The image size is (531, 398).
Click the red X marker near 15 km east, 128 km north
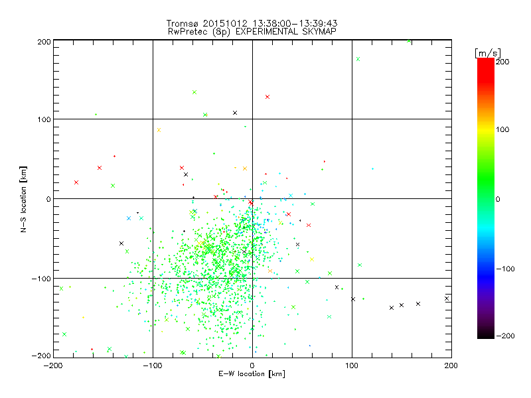click(x=267, y=97)
